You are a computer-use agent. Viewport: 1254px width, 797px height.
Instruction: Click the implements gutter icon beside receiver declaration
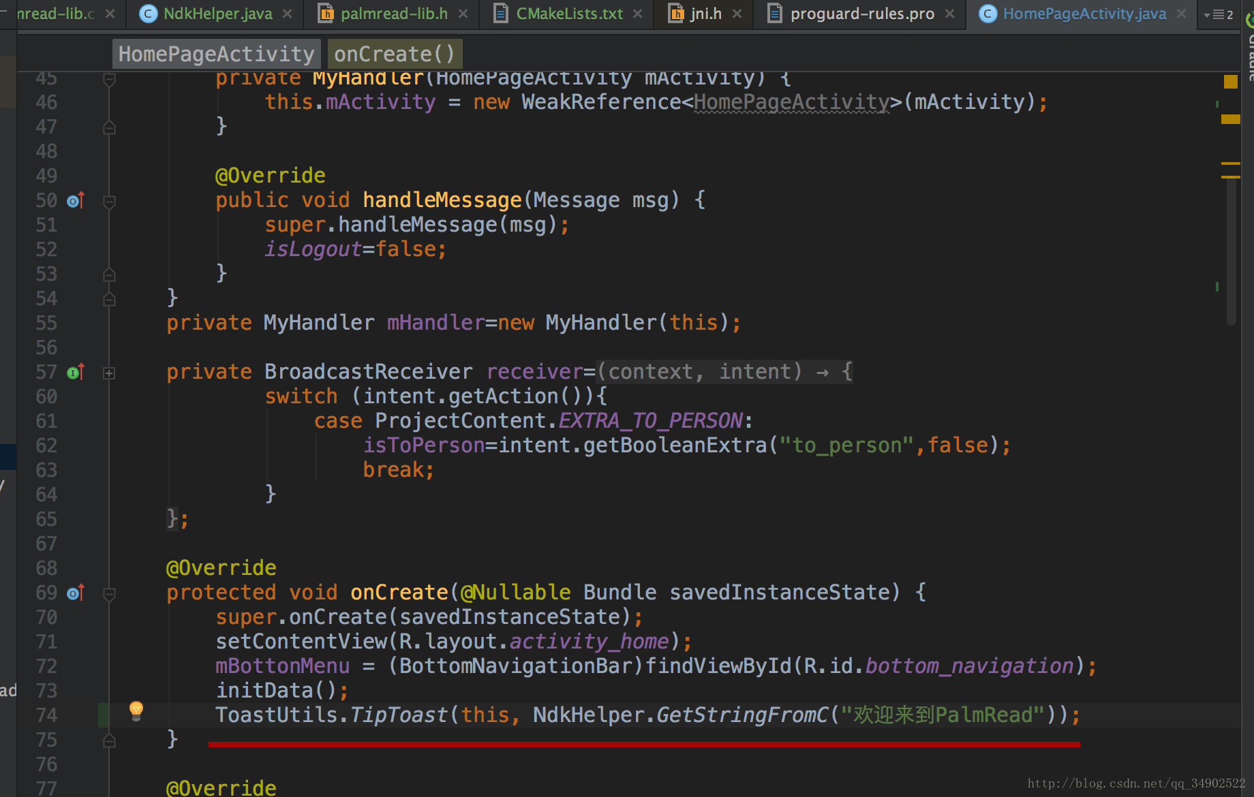(76, 372)
